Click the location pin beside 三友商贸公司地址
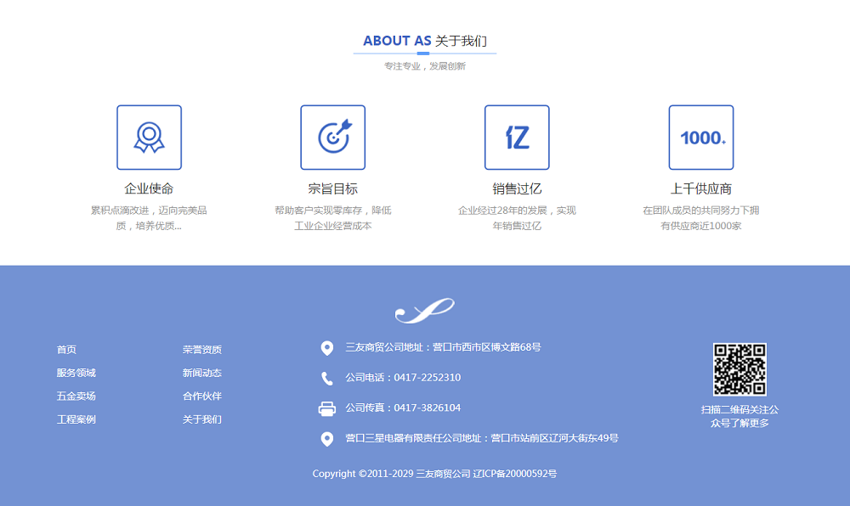 coord(327,348)
